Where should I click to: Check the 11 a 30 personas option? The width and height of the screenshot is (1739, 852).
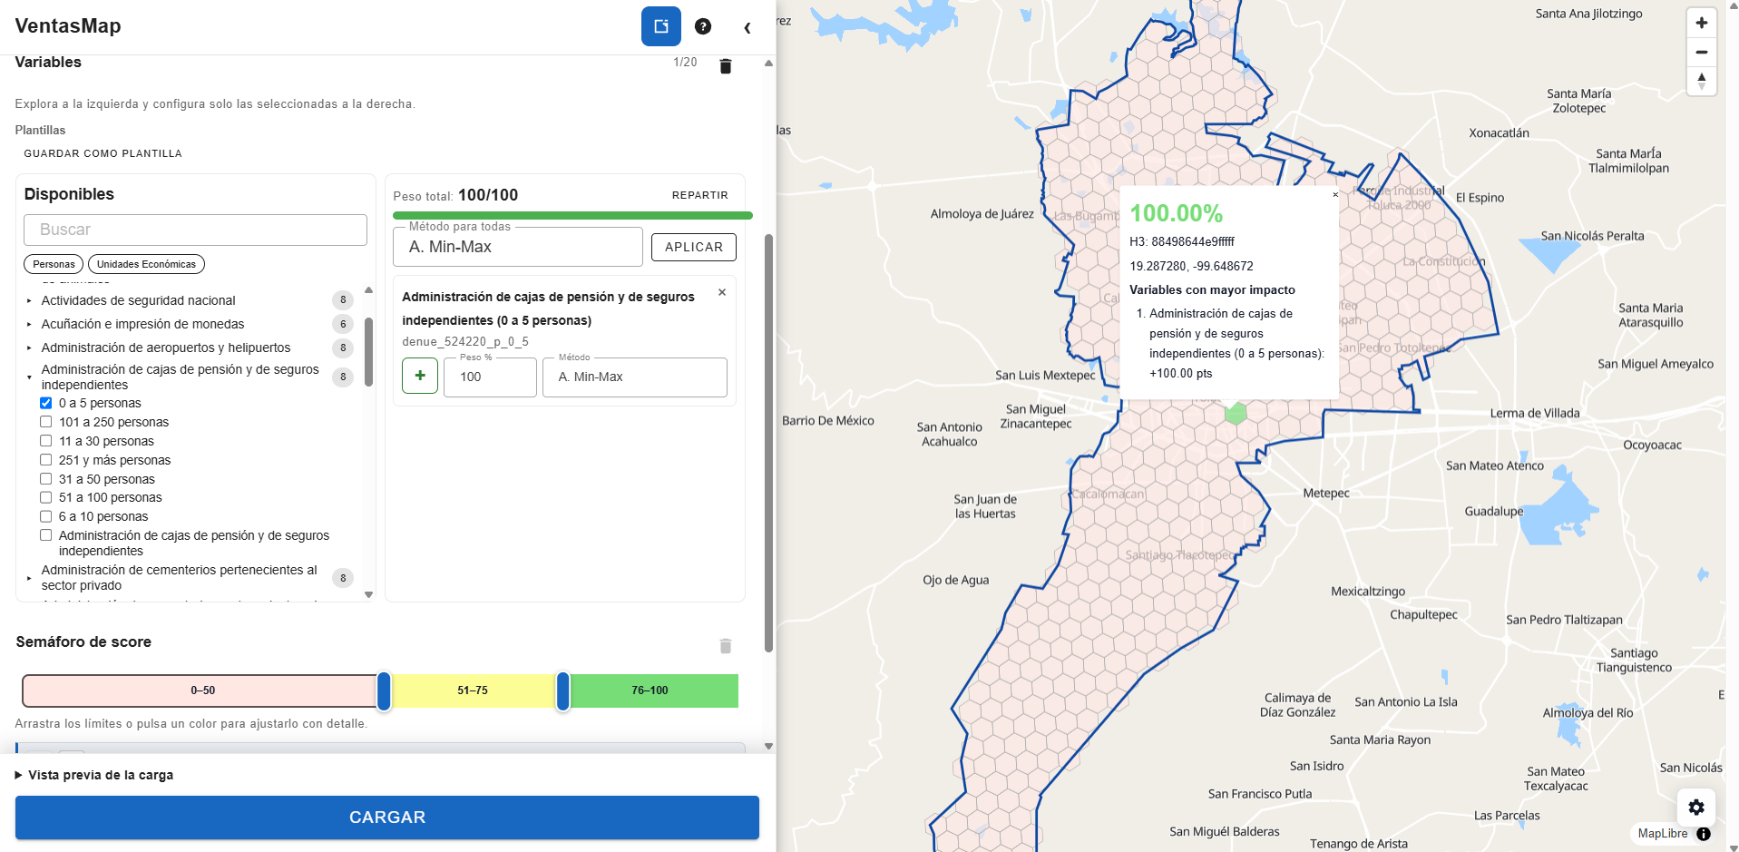pos(46,441)
